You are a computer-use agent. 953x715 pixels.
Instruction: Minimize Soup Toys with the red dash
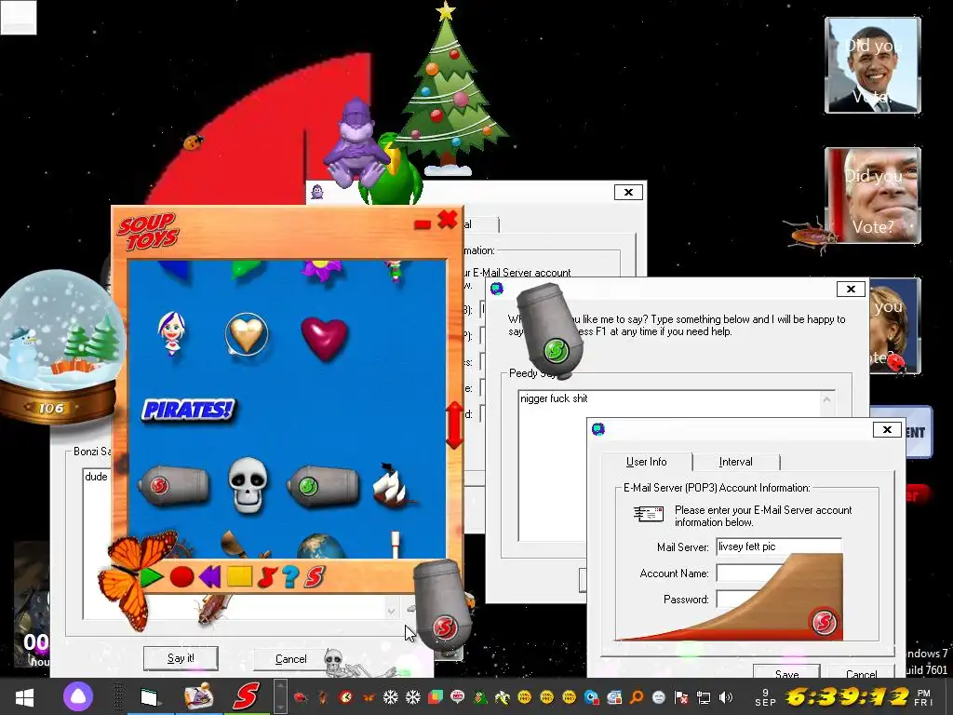click(x=423, y=224)
